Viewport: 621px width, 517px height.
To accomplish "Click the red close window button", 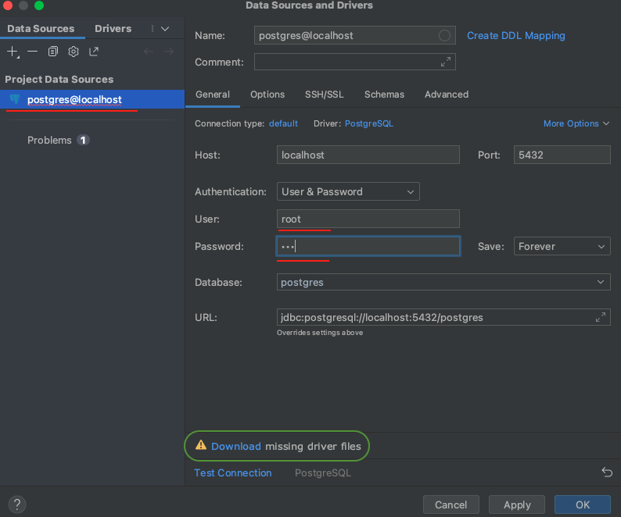I will 8,5.
